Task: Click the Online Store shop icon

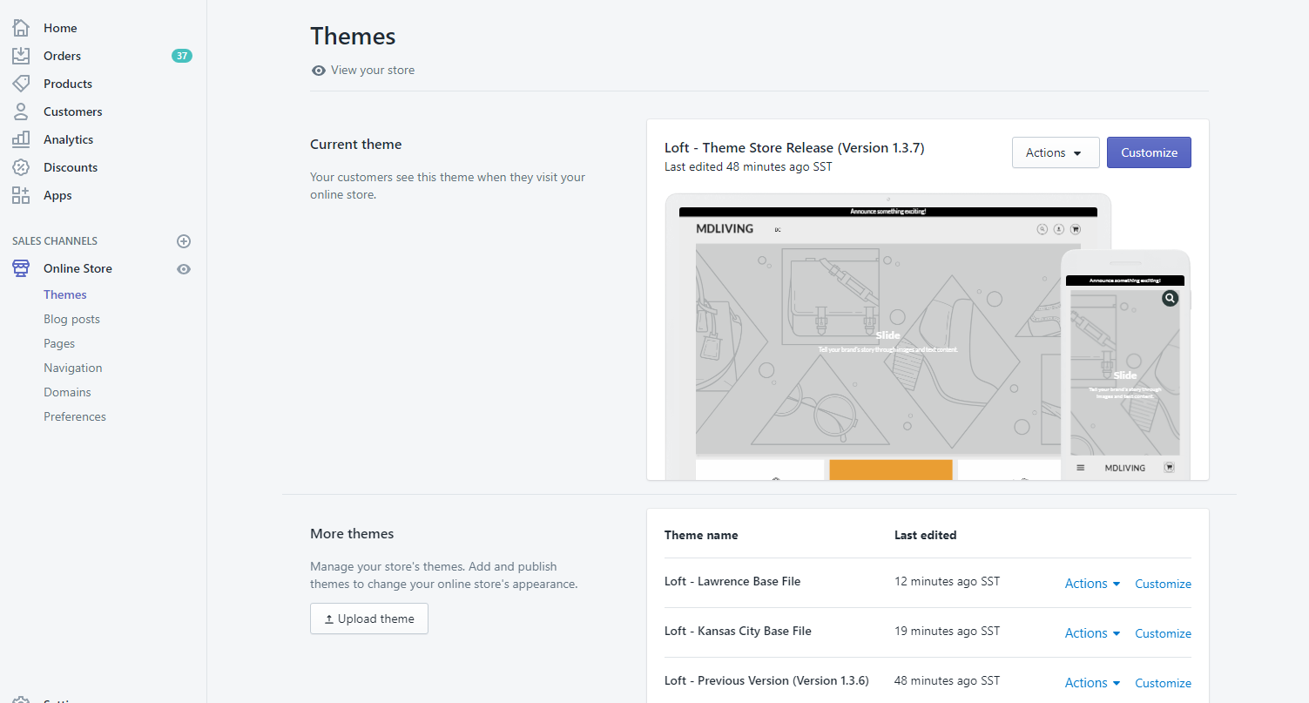Action: click(x=21, y=268)
